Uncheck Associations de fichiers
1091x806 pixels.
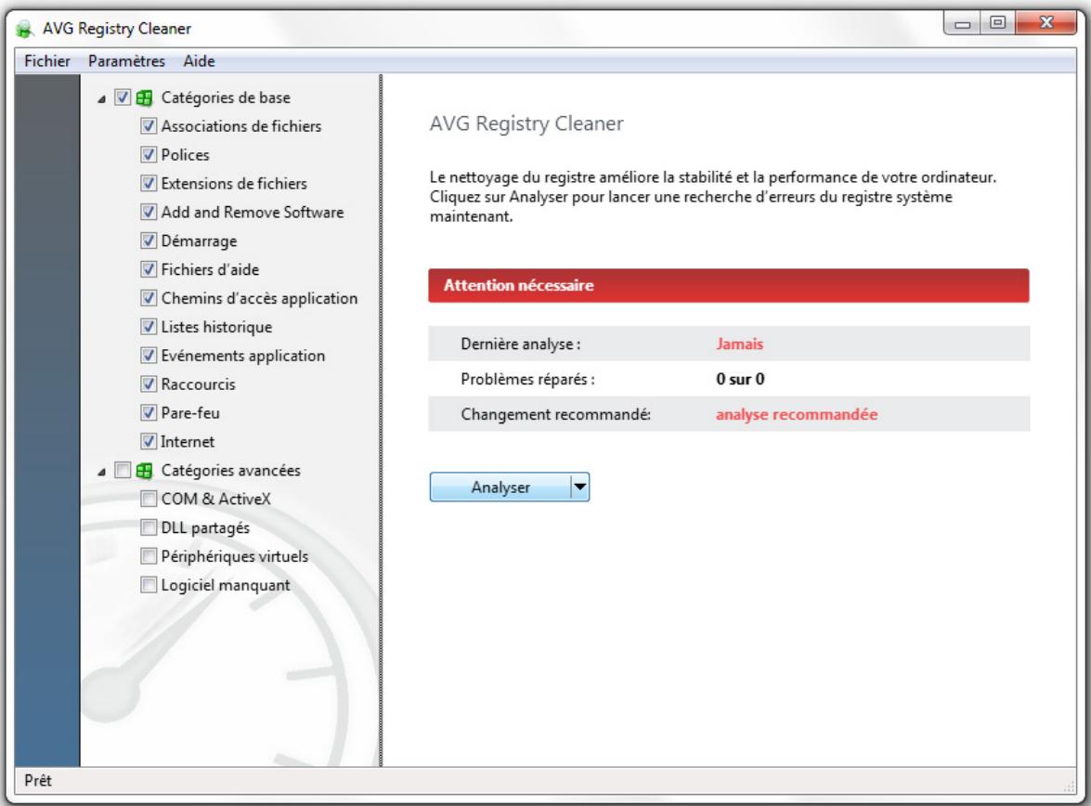(149, 126)
